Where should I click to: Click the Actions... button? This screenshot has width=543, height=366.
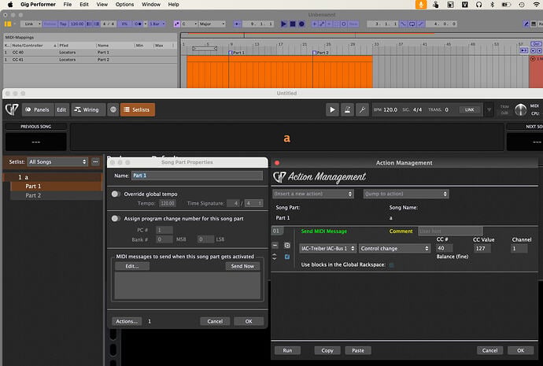click(127, 321)
